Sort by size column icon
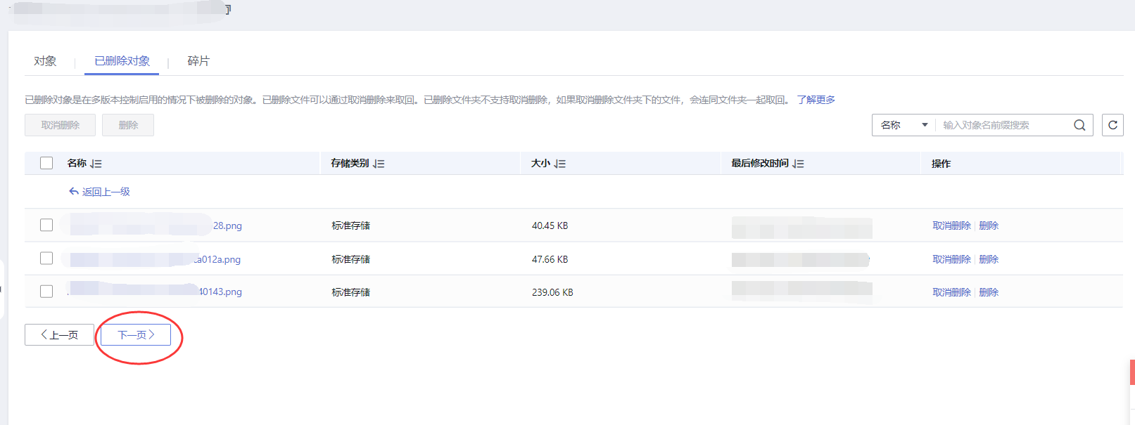The image size is (1135, 425). [x=560, y=164]
